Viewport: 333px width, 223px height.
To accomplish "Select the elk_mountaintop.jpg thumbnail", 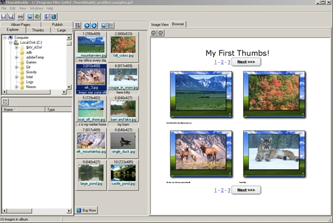I will click(91, 141).
